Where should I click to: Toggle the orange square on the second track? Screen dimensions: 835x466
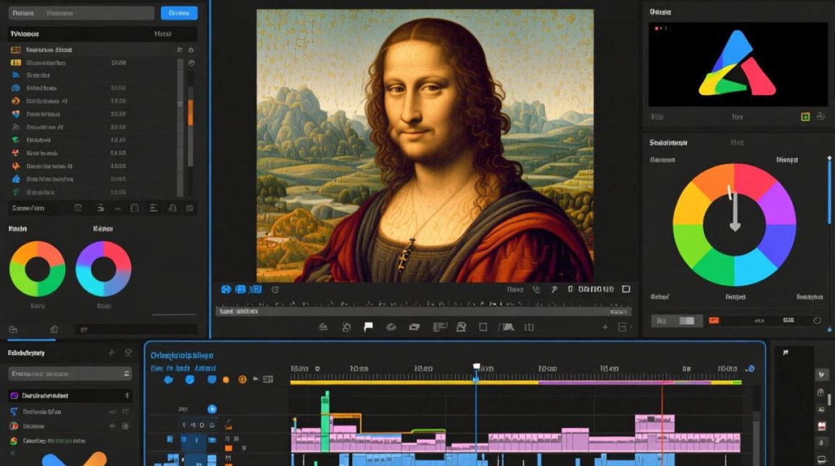tap(228, 447)
